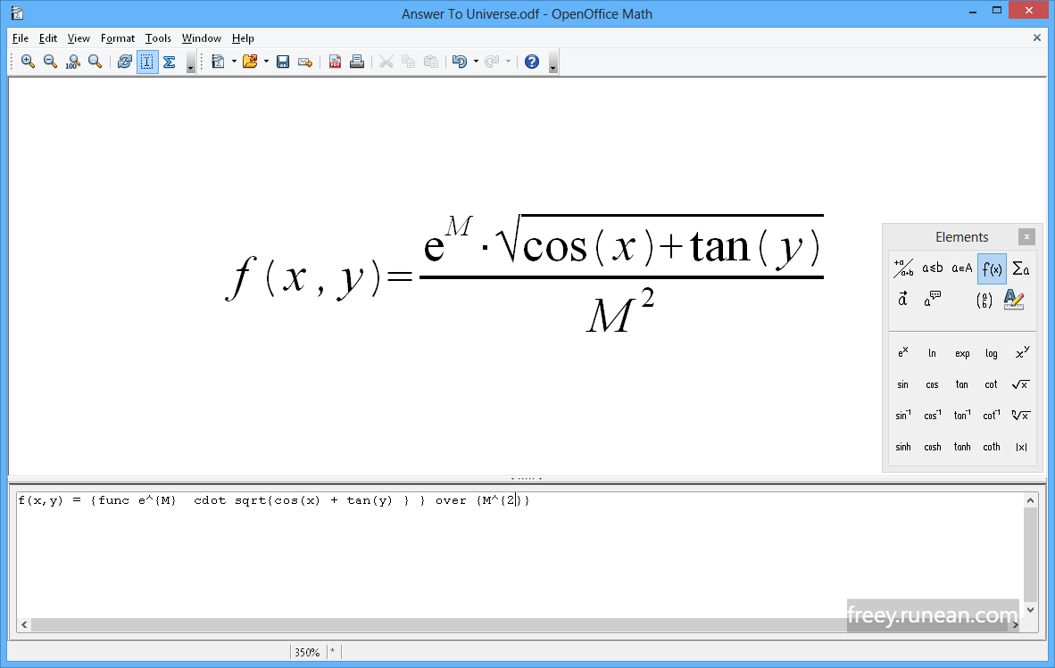Pick the natural logarithm ln icon
The image size is (1055, 668).
(932, 352)
